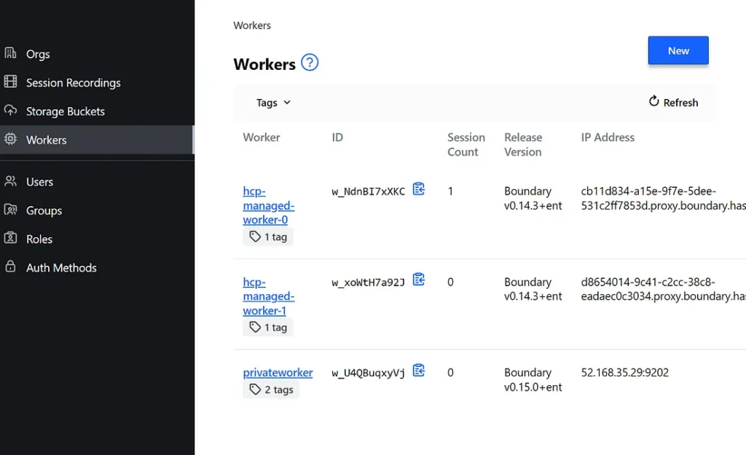Click the ID text w_NdnBI7xXKC
The width and height of the screenshot is (746, 455).
click(368, 191)
